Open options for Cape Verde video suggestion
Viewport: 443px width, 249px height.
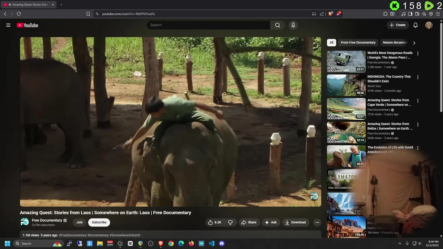click(418, 101)
